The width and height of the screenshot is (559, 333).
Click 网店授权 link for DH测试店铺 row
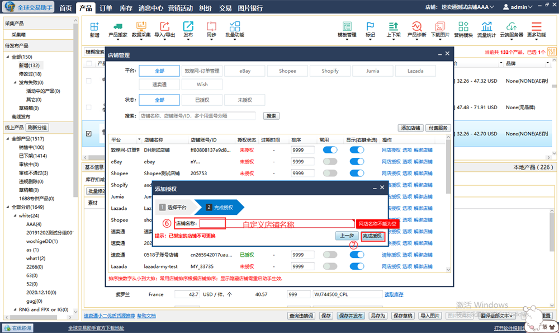click(391, 150)
